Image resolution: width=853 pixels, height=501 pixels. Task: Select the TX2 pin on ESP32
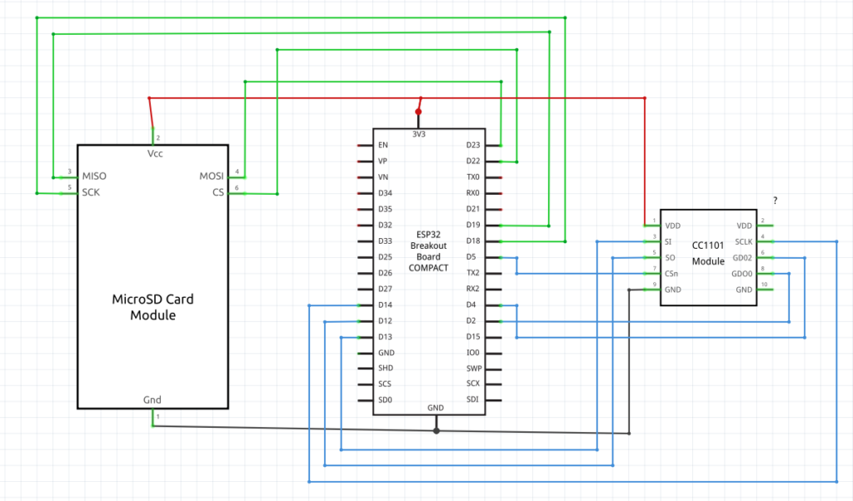click(x=473, y=273)
